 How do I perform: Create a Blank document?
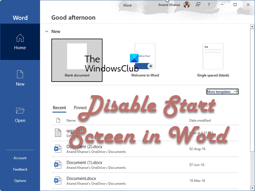[x=77, y=60]
